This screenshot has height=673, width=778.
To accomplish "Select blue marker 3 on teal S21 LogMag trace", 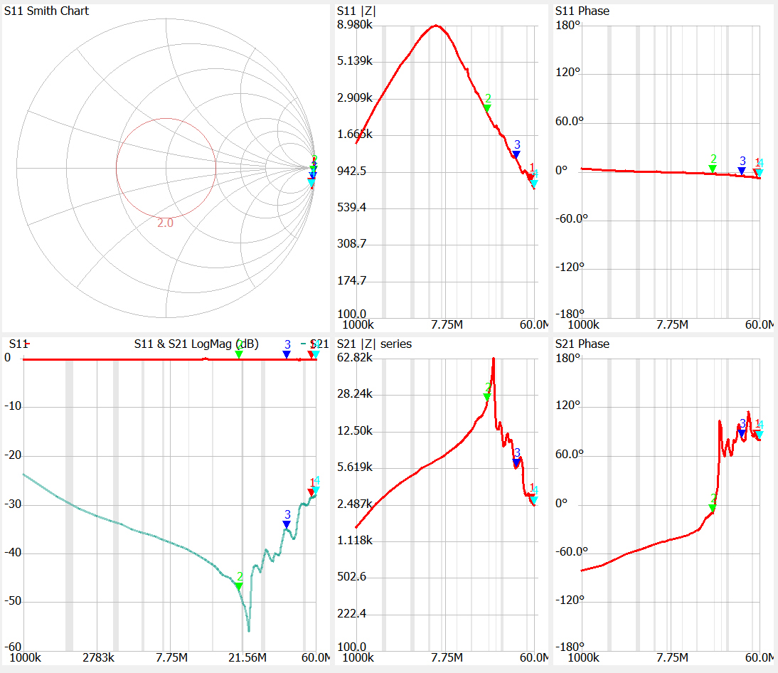I will coord(287,524).
